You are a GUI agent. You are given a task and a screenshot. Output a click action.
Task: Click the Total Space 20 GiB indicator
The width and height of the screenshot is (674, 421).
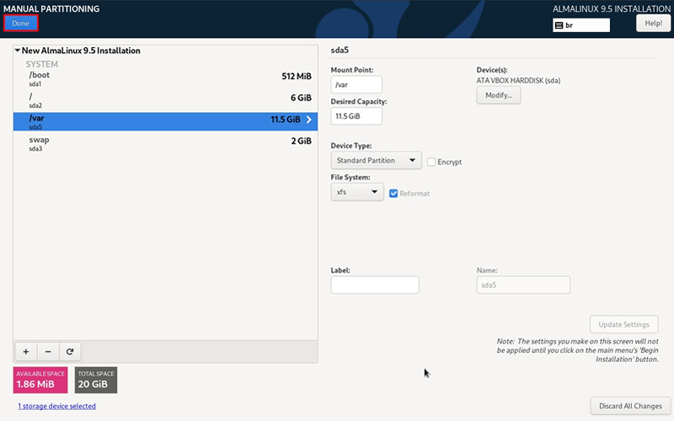tap(96, 380)
